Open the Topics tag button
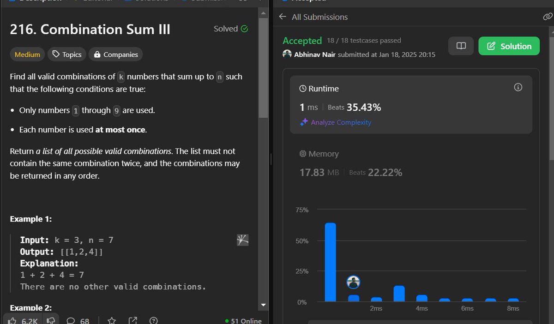The image size is (554, 324). 67,54
